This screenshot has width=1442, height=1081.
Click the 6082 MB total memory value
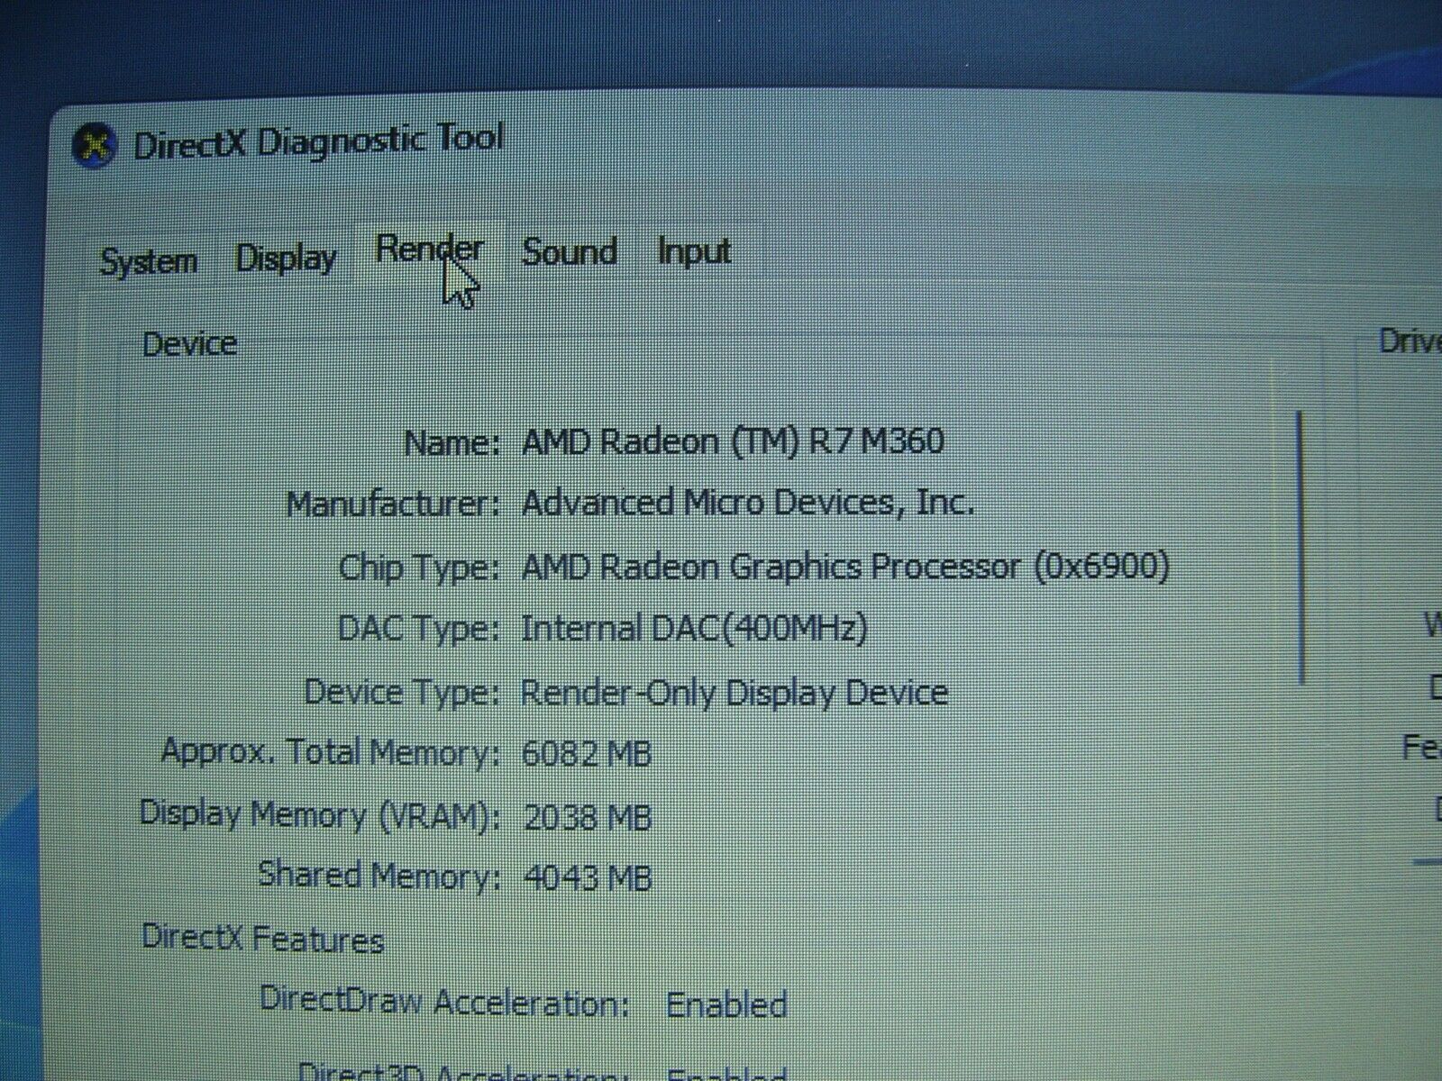[x=587, y=753]
